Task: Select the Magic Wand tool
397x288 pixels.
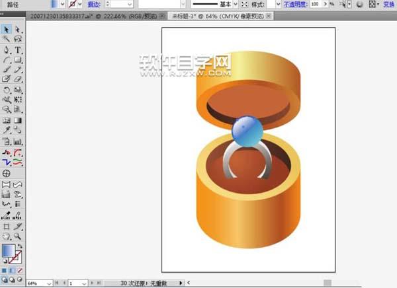Action: point(7,39)
